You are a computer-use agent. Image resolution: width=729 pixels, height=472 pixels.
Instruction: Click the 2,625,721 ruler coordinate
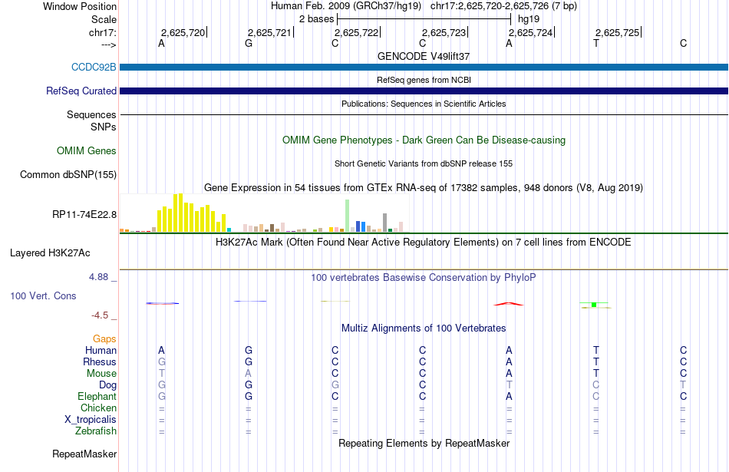(x=269, y=32)
